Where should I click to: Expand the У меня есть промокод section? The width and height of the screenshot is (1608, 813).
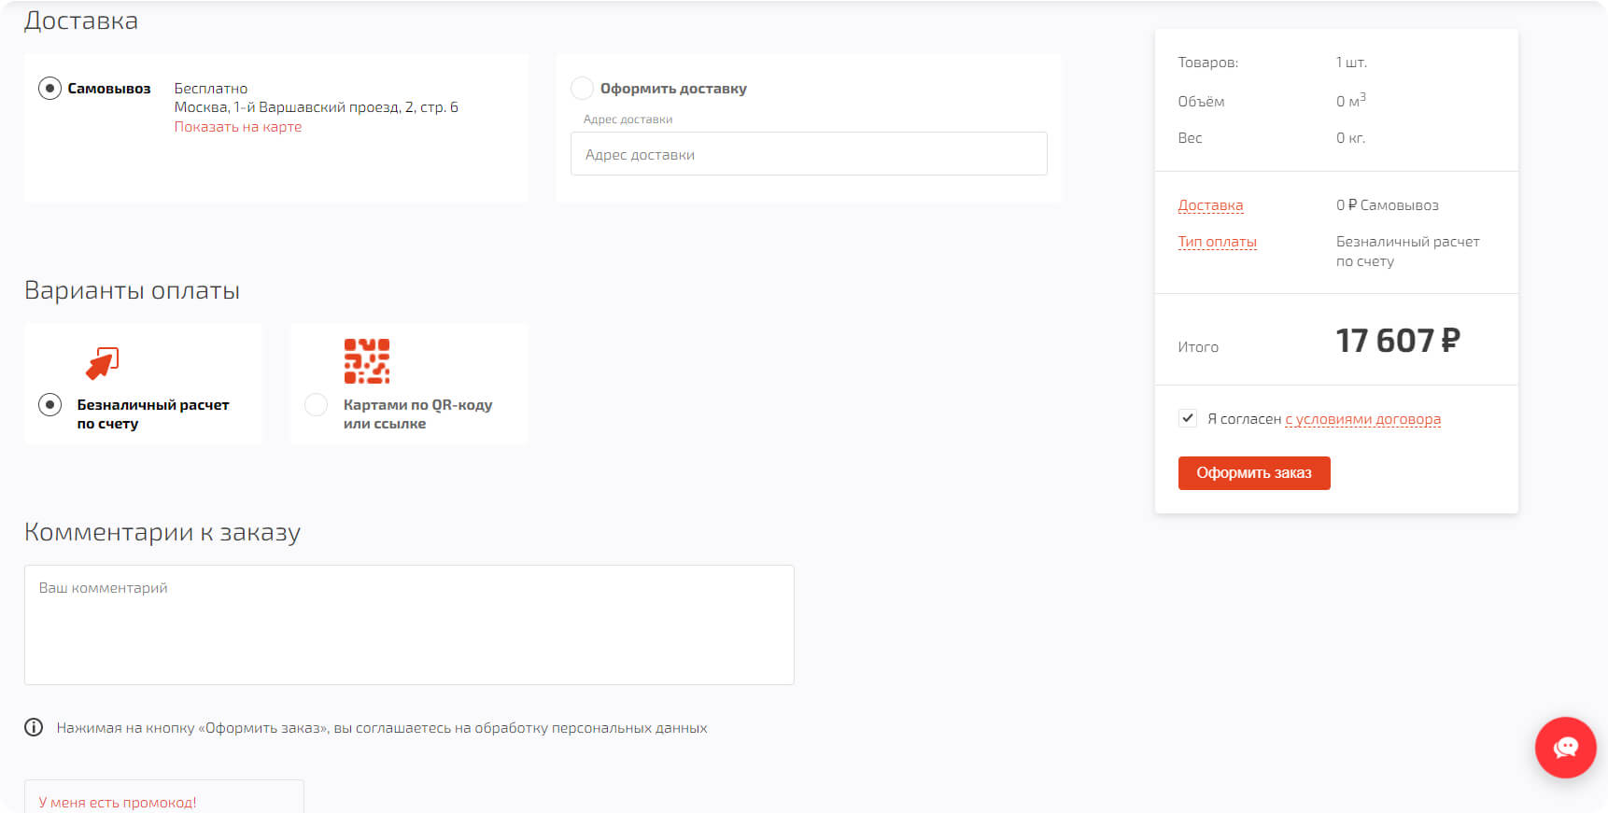click(118, 802)
